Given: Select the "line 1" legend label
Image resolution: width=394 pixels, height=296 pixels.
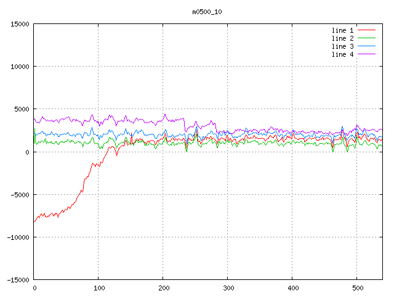Looking at the screenshot, I should (x=342, y=30).
